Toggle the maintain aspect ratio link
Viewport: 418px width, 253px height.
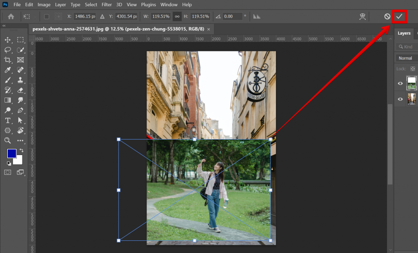[x=177, y=16]
